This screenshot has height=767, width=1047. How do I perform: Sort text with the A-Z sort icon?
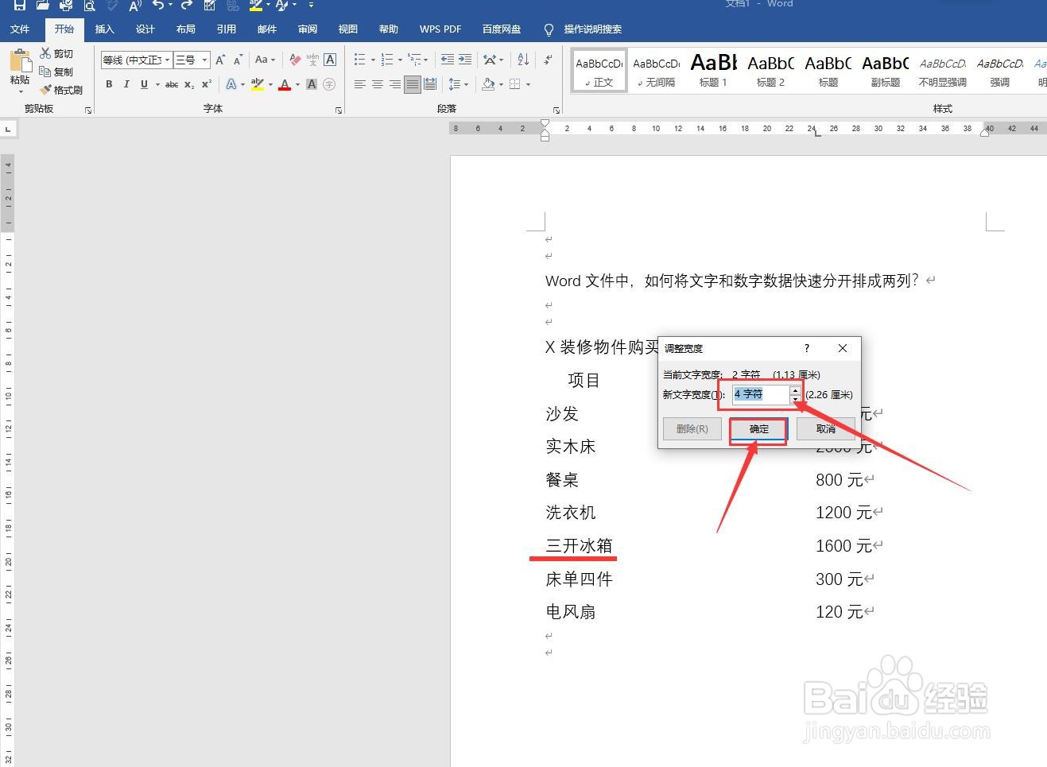coord(522,60)
